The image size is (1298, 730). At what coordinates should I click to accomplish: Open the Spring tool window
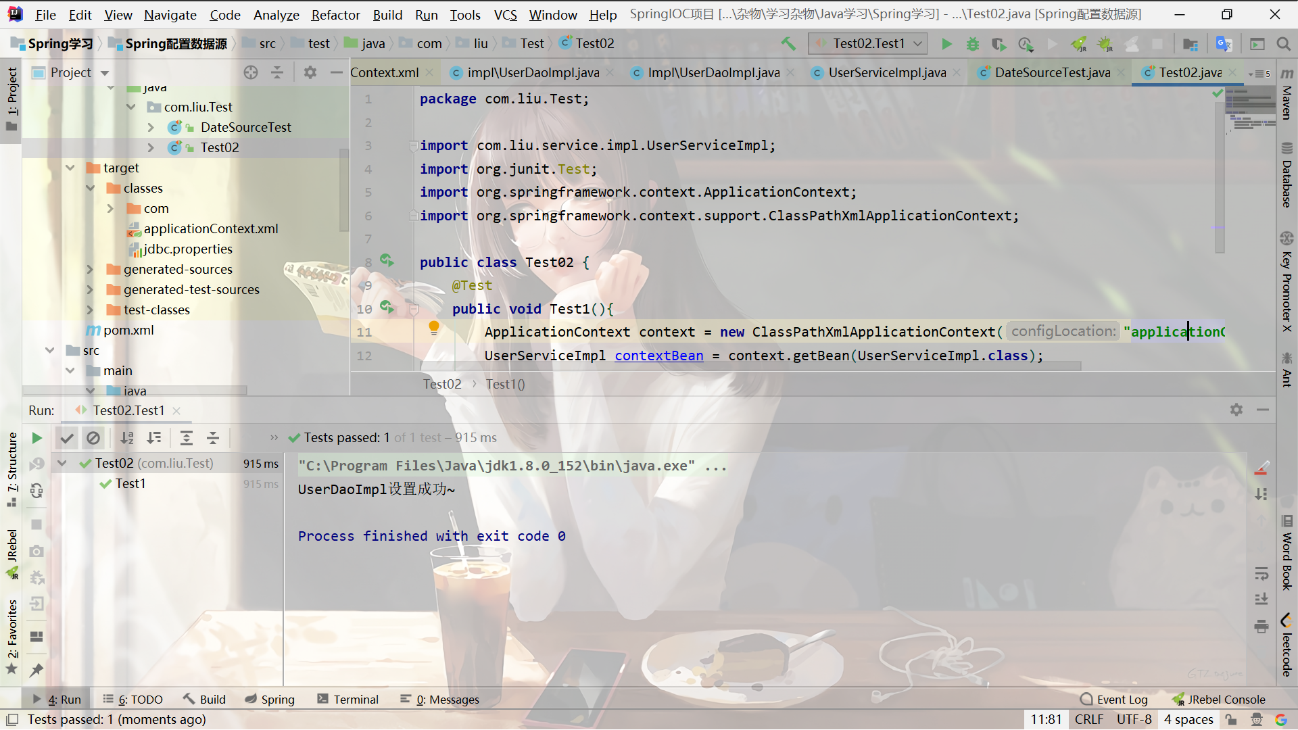(270, 700)
